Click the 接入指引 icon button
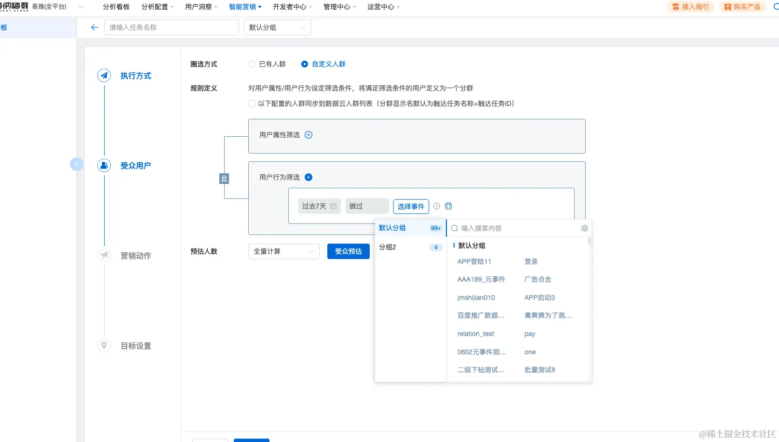This screenshot has width=779, height=442. pyautogui.click(x=691, y=7)
